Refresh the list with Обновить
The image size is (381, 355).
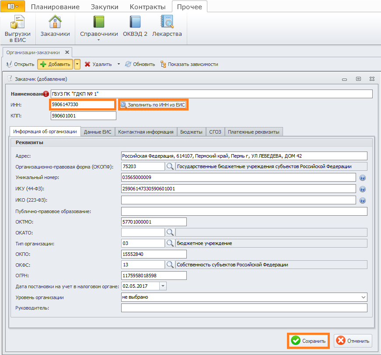coord(140,64)
